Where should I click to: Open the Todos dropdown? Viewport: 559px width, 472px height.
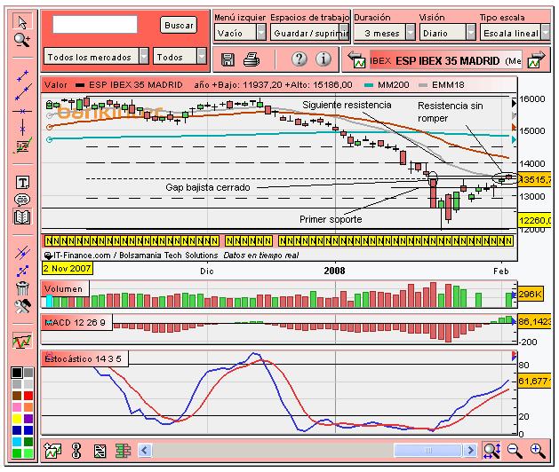[180, 57]
